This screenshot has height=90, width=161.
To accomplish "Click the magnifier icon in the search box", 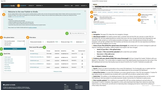I will [x=70, y=33].
